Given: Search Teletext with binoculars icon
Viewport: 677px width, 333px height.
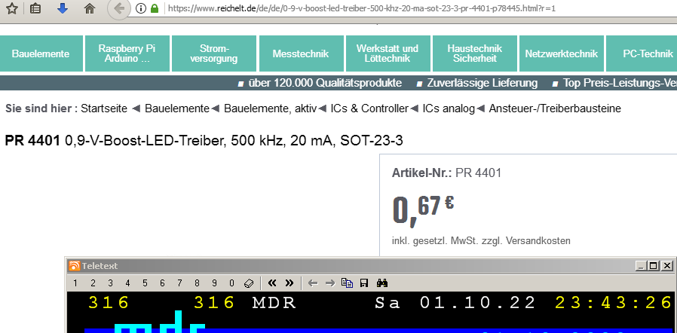Looking at the screenshot, I should 382,283.
